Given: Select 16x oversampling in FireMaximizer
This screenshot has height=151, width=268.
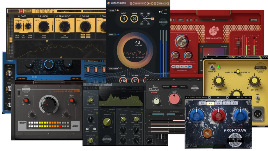Looking at the screenshot, I should point(190,67).
